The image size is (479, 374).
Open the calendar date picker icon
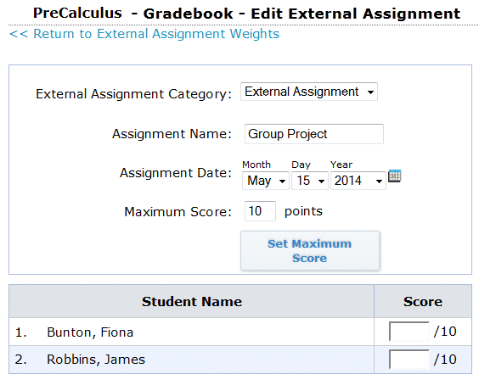394,176
